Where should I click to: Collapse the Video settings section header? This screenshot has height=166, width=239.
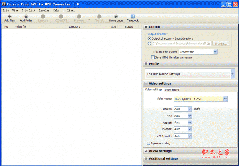[x=190, y=83]
